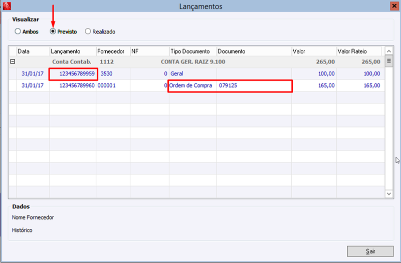
Task: Sort by the Fornecedor column header
Action: click(113, 51)
